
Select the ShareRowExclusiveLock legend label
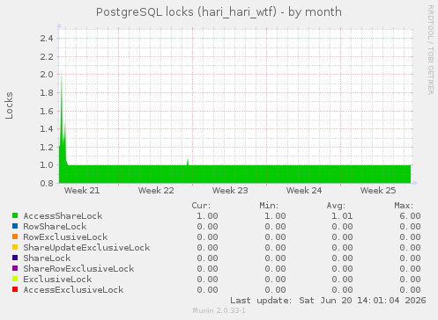click(x=78, y=269)
